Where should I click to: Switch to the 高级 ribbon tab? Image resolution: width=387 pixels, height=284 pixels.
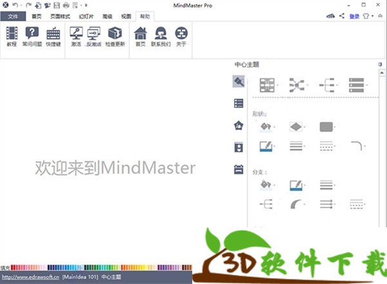(107, 17)
